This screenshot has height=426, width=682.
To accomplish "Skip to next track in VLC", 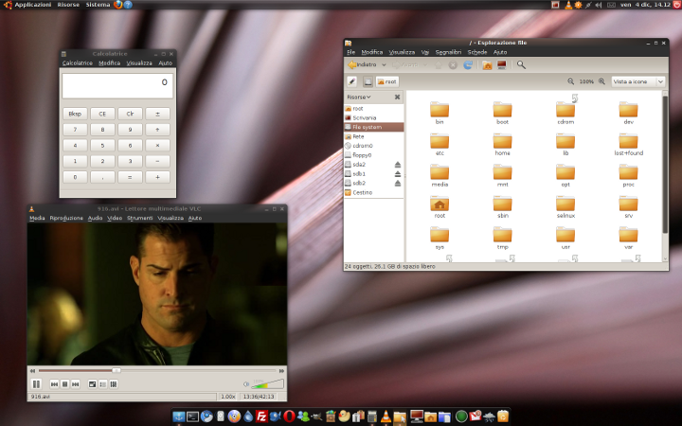I will pyautogui.click(x=75, y=384).
